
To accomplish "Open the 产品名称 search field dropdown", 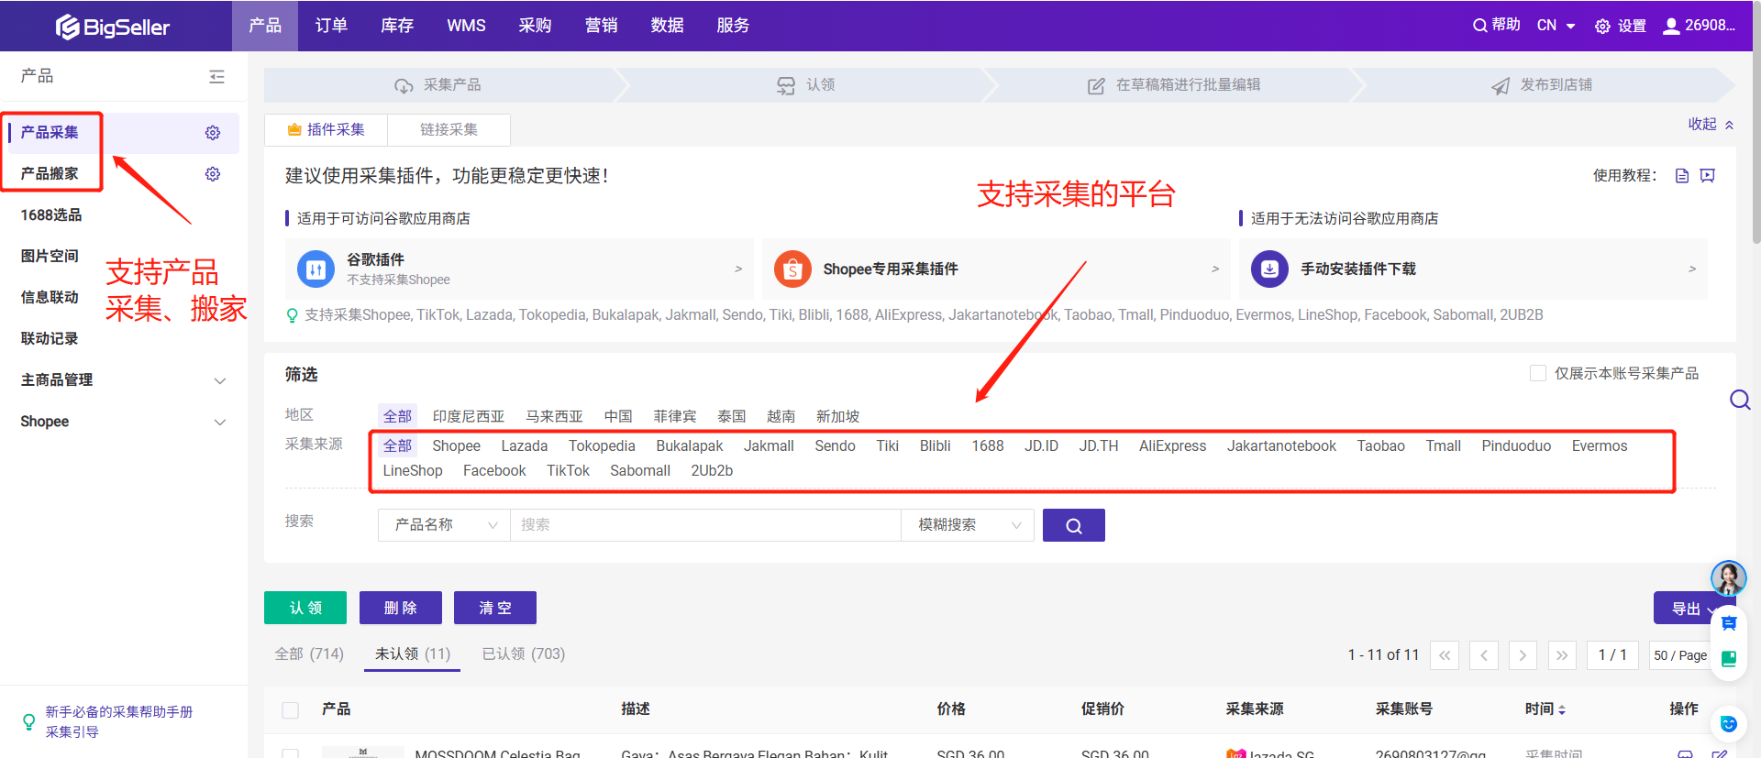I will coord(444,525).
